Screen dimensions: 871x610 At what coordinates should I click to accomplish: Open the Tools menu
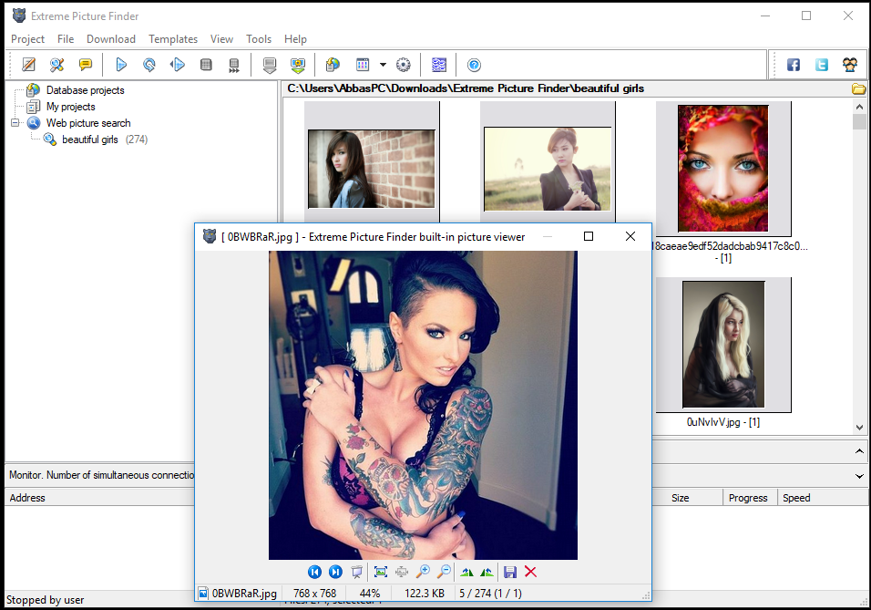click(259, 39)
